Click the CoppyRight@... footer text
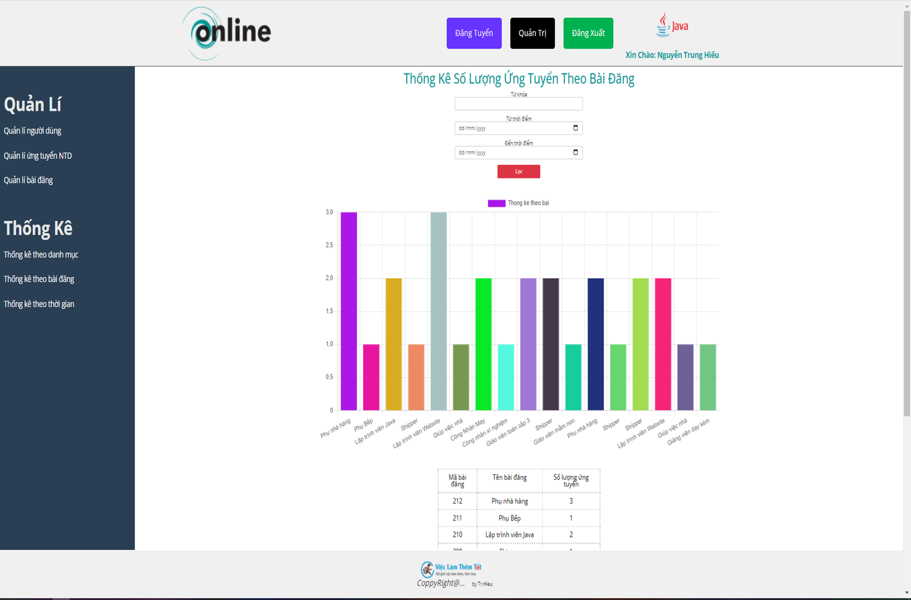The width and height of the screenshot is (911, 600). coord(441,583)
